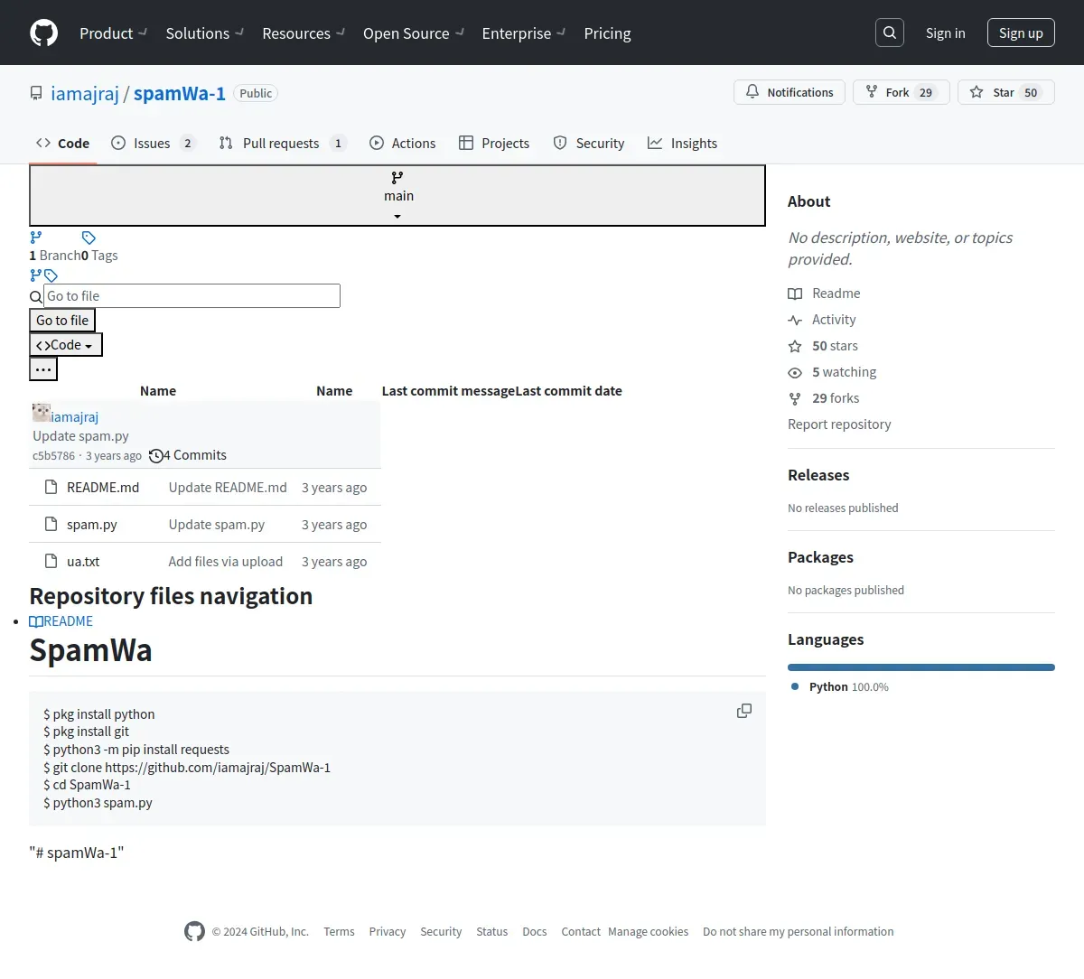The width and height of the screenshot is (1084, 979).
Task: Focus the Go to file search field
Action: 192,296
